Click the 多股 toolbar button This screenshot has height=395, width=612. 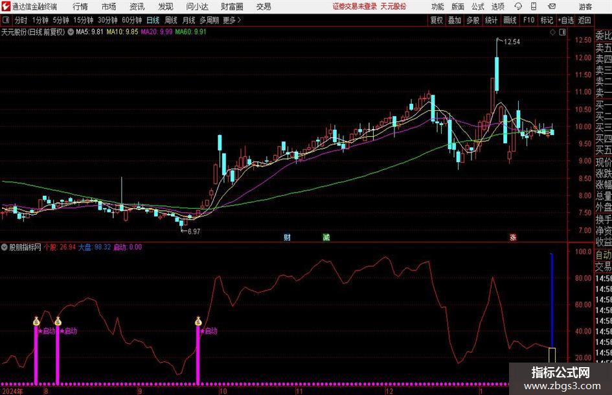tap(473, 20)
